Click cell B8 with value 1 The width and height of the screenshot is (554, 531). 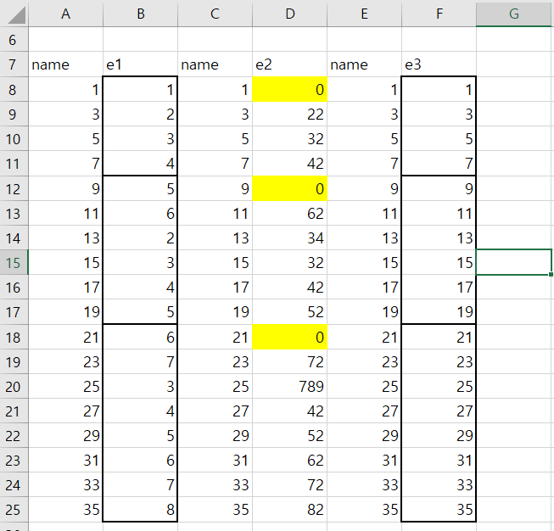(x=140, y=89)
